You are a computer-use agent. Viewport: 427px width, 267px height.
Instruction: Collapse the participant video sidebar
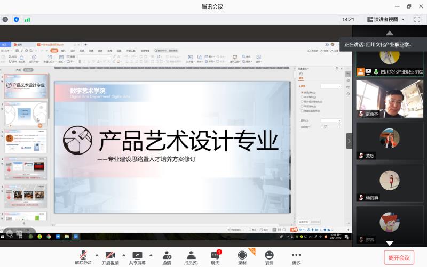(x=349, y=141)
